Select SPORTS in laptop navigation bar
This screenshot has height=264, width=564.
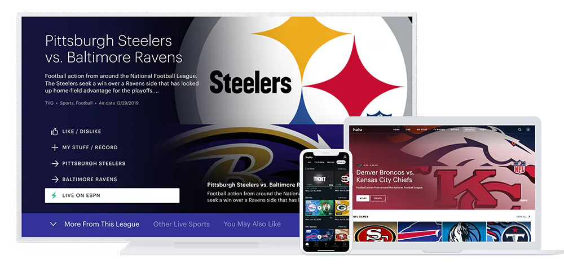(x=469, y=129)
